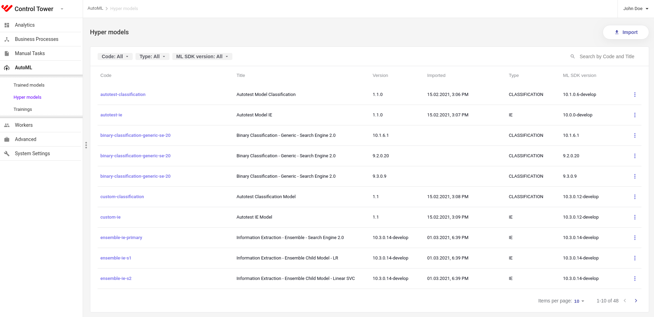The width and height of the screenshot is (654, 317).
Task: Open row menu for ensemble-ie-primary
Action: [635, 238]
